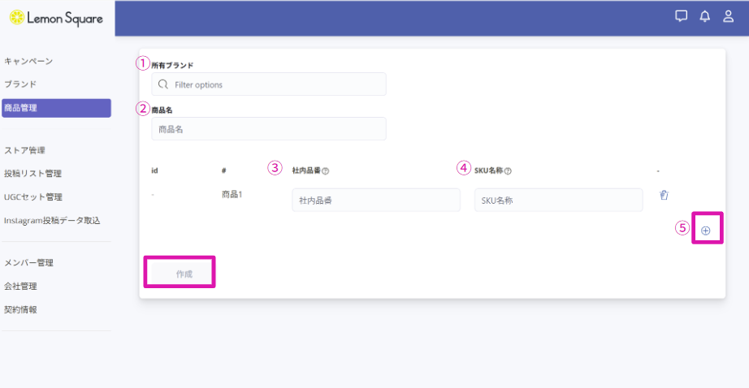Show help for SKU名称 column
This screenshot has height=388, width=749.
point(508,171)
